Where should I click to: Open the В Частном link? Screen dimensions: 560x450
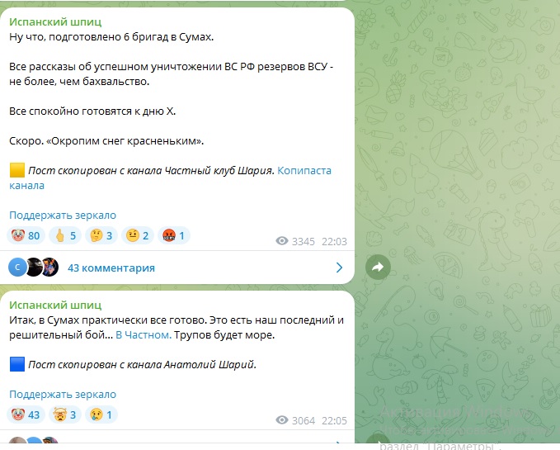tap(144, 335)
